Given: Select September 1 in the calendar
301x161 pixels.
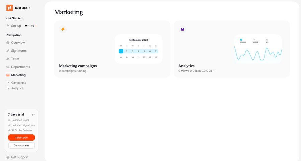Looking at the screenshot, I should (121, 51).
